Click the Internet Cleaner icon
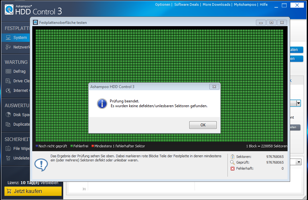The height and width of the screenshot is (200, 308). click(8, 91)
